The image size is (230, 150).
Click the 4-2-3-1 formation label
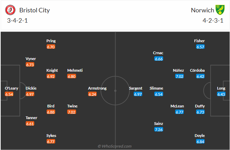[213, 20]
